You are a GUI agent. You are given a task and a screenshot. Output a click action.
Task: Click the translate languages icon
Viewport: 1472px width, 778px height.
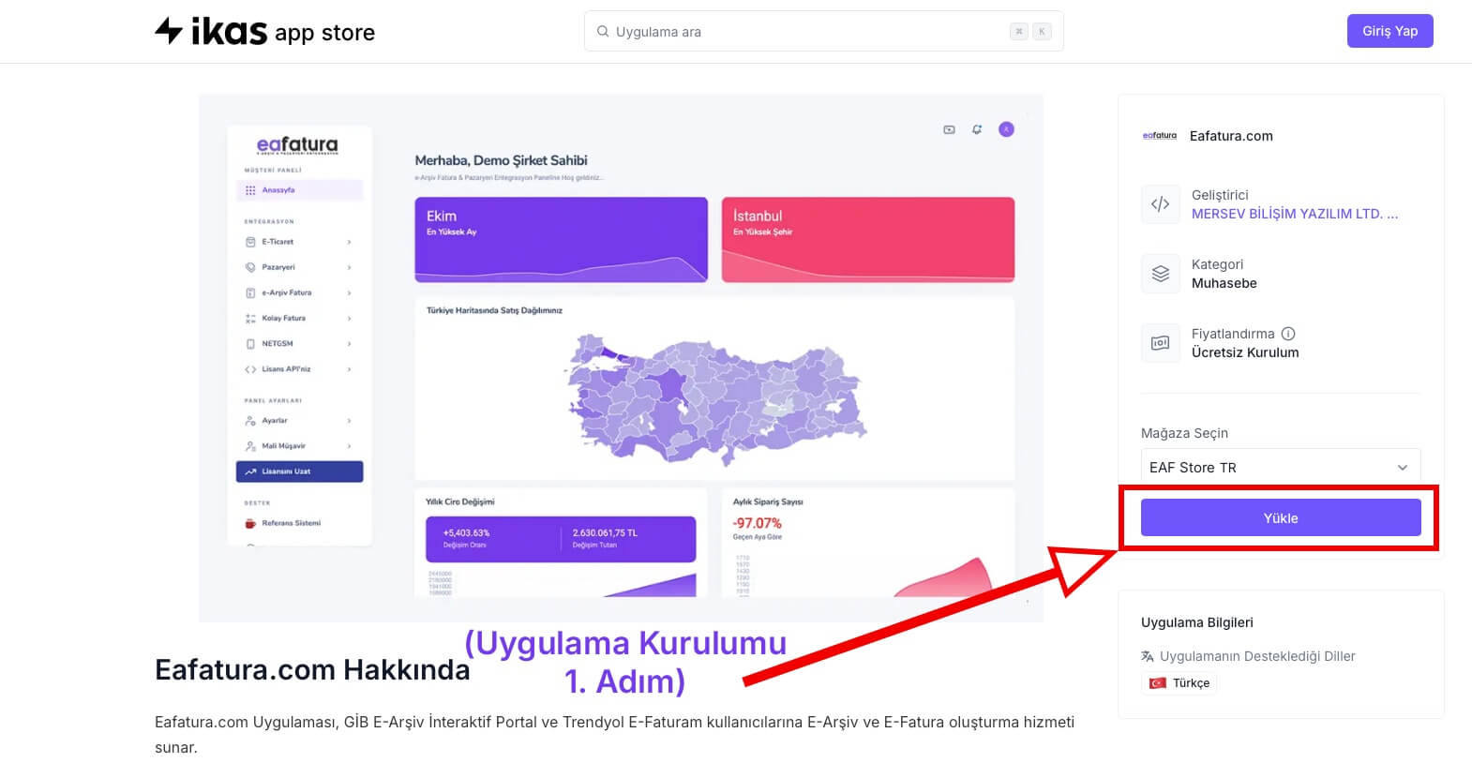pyautogui.click(x=1148, y=656)
